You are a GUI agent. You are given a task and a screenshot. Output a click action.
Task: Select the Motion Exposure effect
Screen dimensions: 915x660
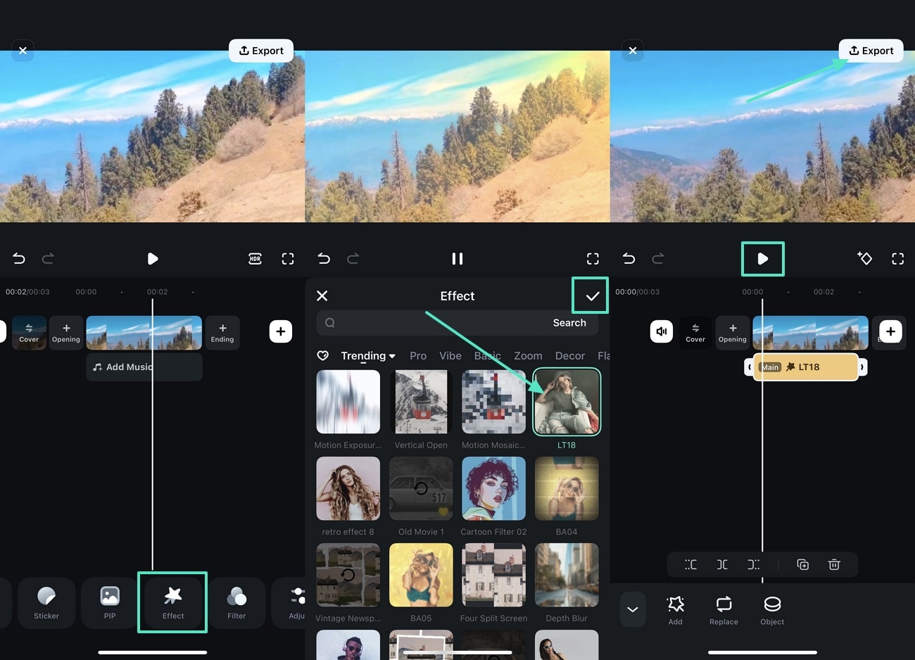(x=348, y=402)
